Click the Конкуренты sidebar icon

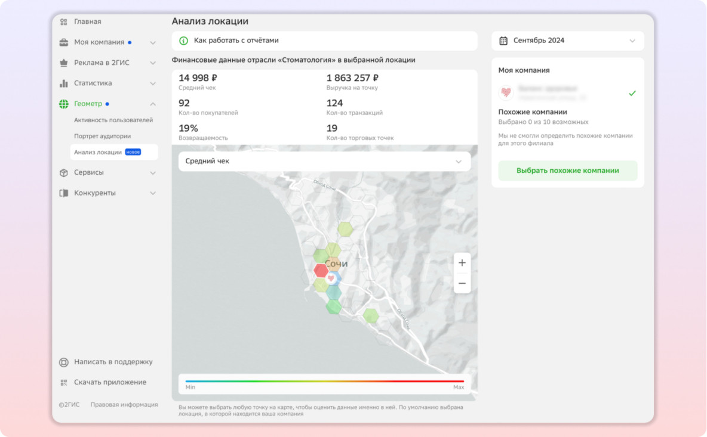pos(64,193)
